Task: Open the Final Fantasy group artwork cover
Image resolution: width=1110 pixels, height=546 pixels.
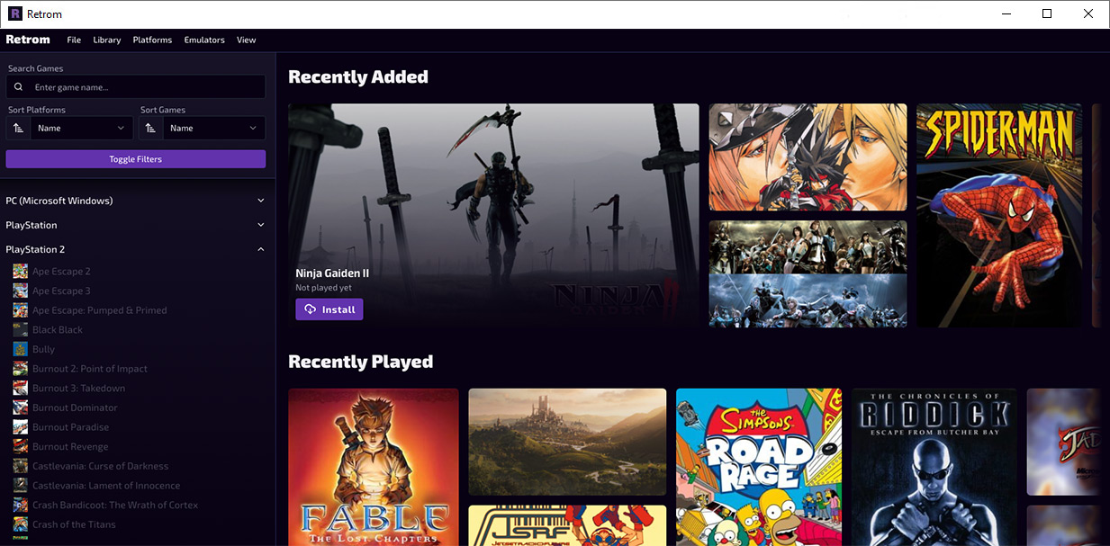Action: (808, 273)
